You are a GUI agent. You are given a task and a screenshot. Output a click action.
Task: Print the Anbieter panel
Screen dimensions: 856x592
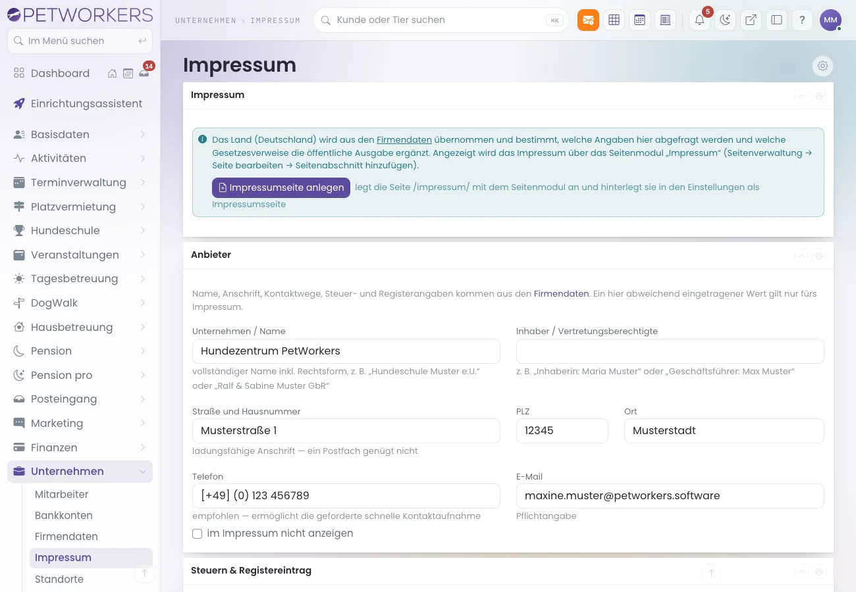pyautogui.click(x=819, y=255)
